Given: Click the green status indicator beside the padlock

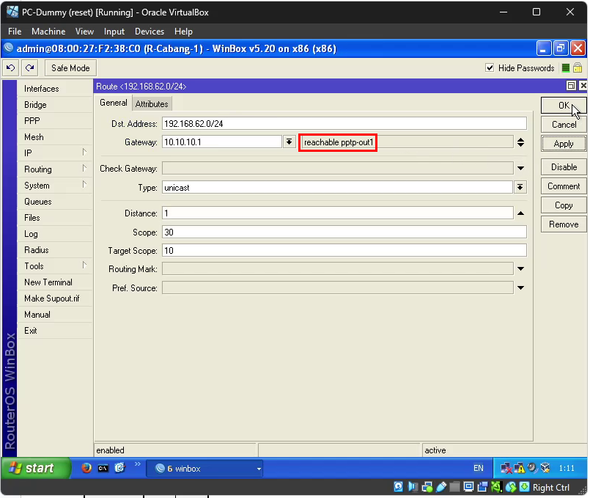Looking at the screenshot, I should [x=566, y=68].
